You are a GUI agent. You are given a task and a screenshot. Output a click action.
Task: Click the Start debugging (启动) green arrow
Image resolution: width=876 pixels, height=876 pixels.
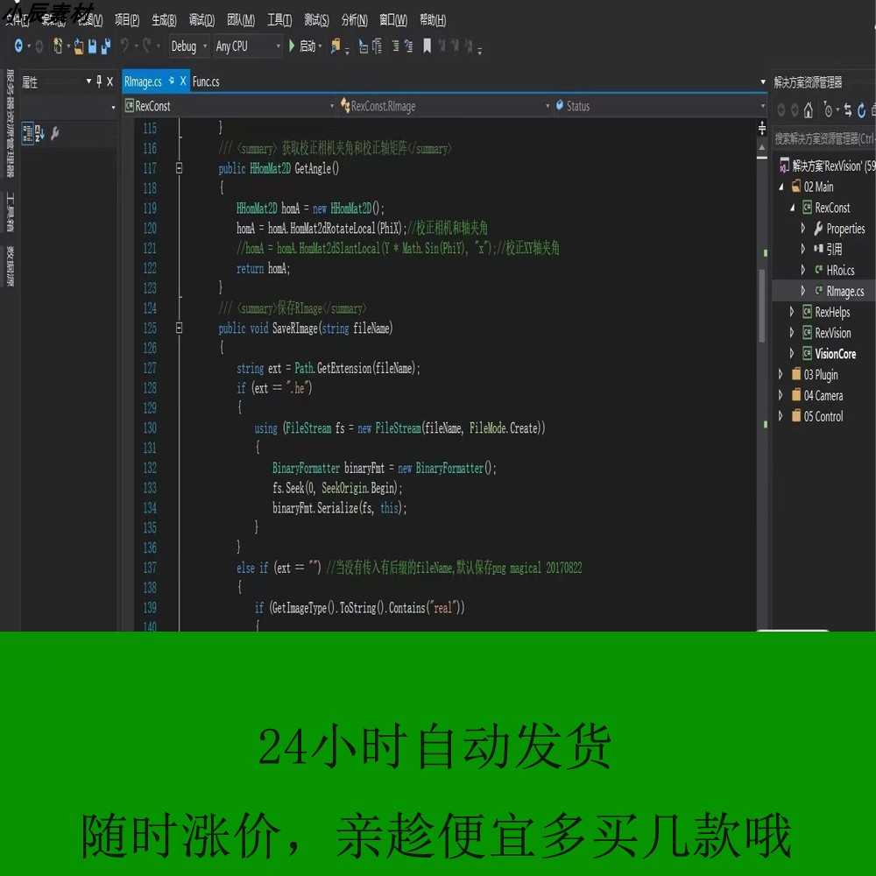291,46
